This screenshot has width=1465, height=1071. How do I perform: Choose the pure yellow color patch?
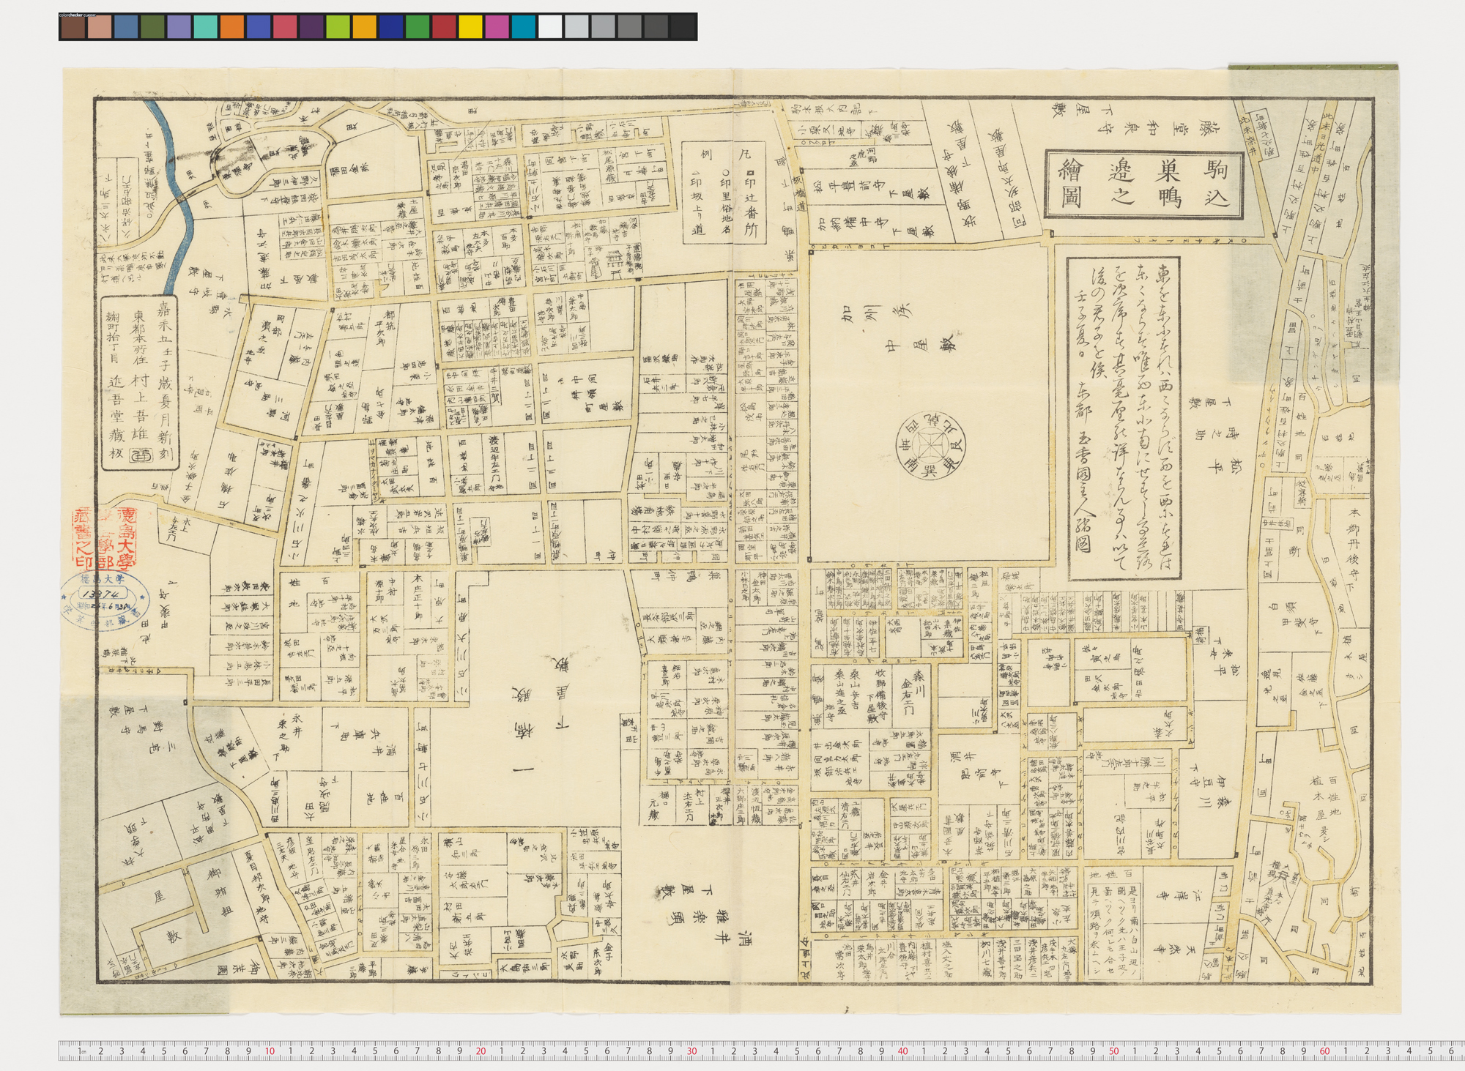(470, 28)
